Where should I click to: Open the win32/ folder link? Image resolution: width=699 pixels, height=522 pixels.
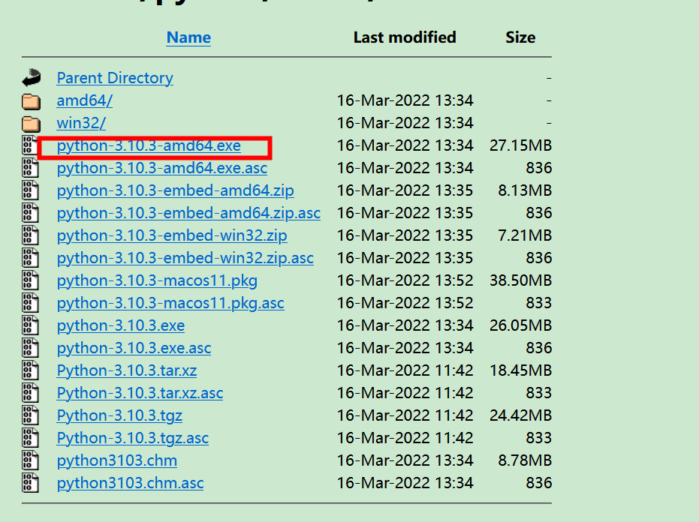[x=81, y=123]
